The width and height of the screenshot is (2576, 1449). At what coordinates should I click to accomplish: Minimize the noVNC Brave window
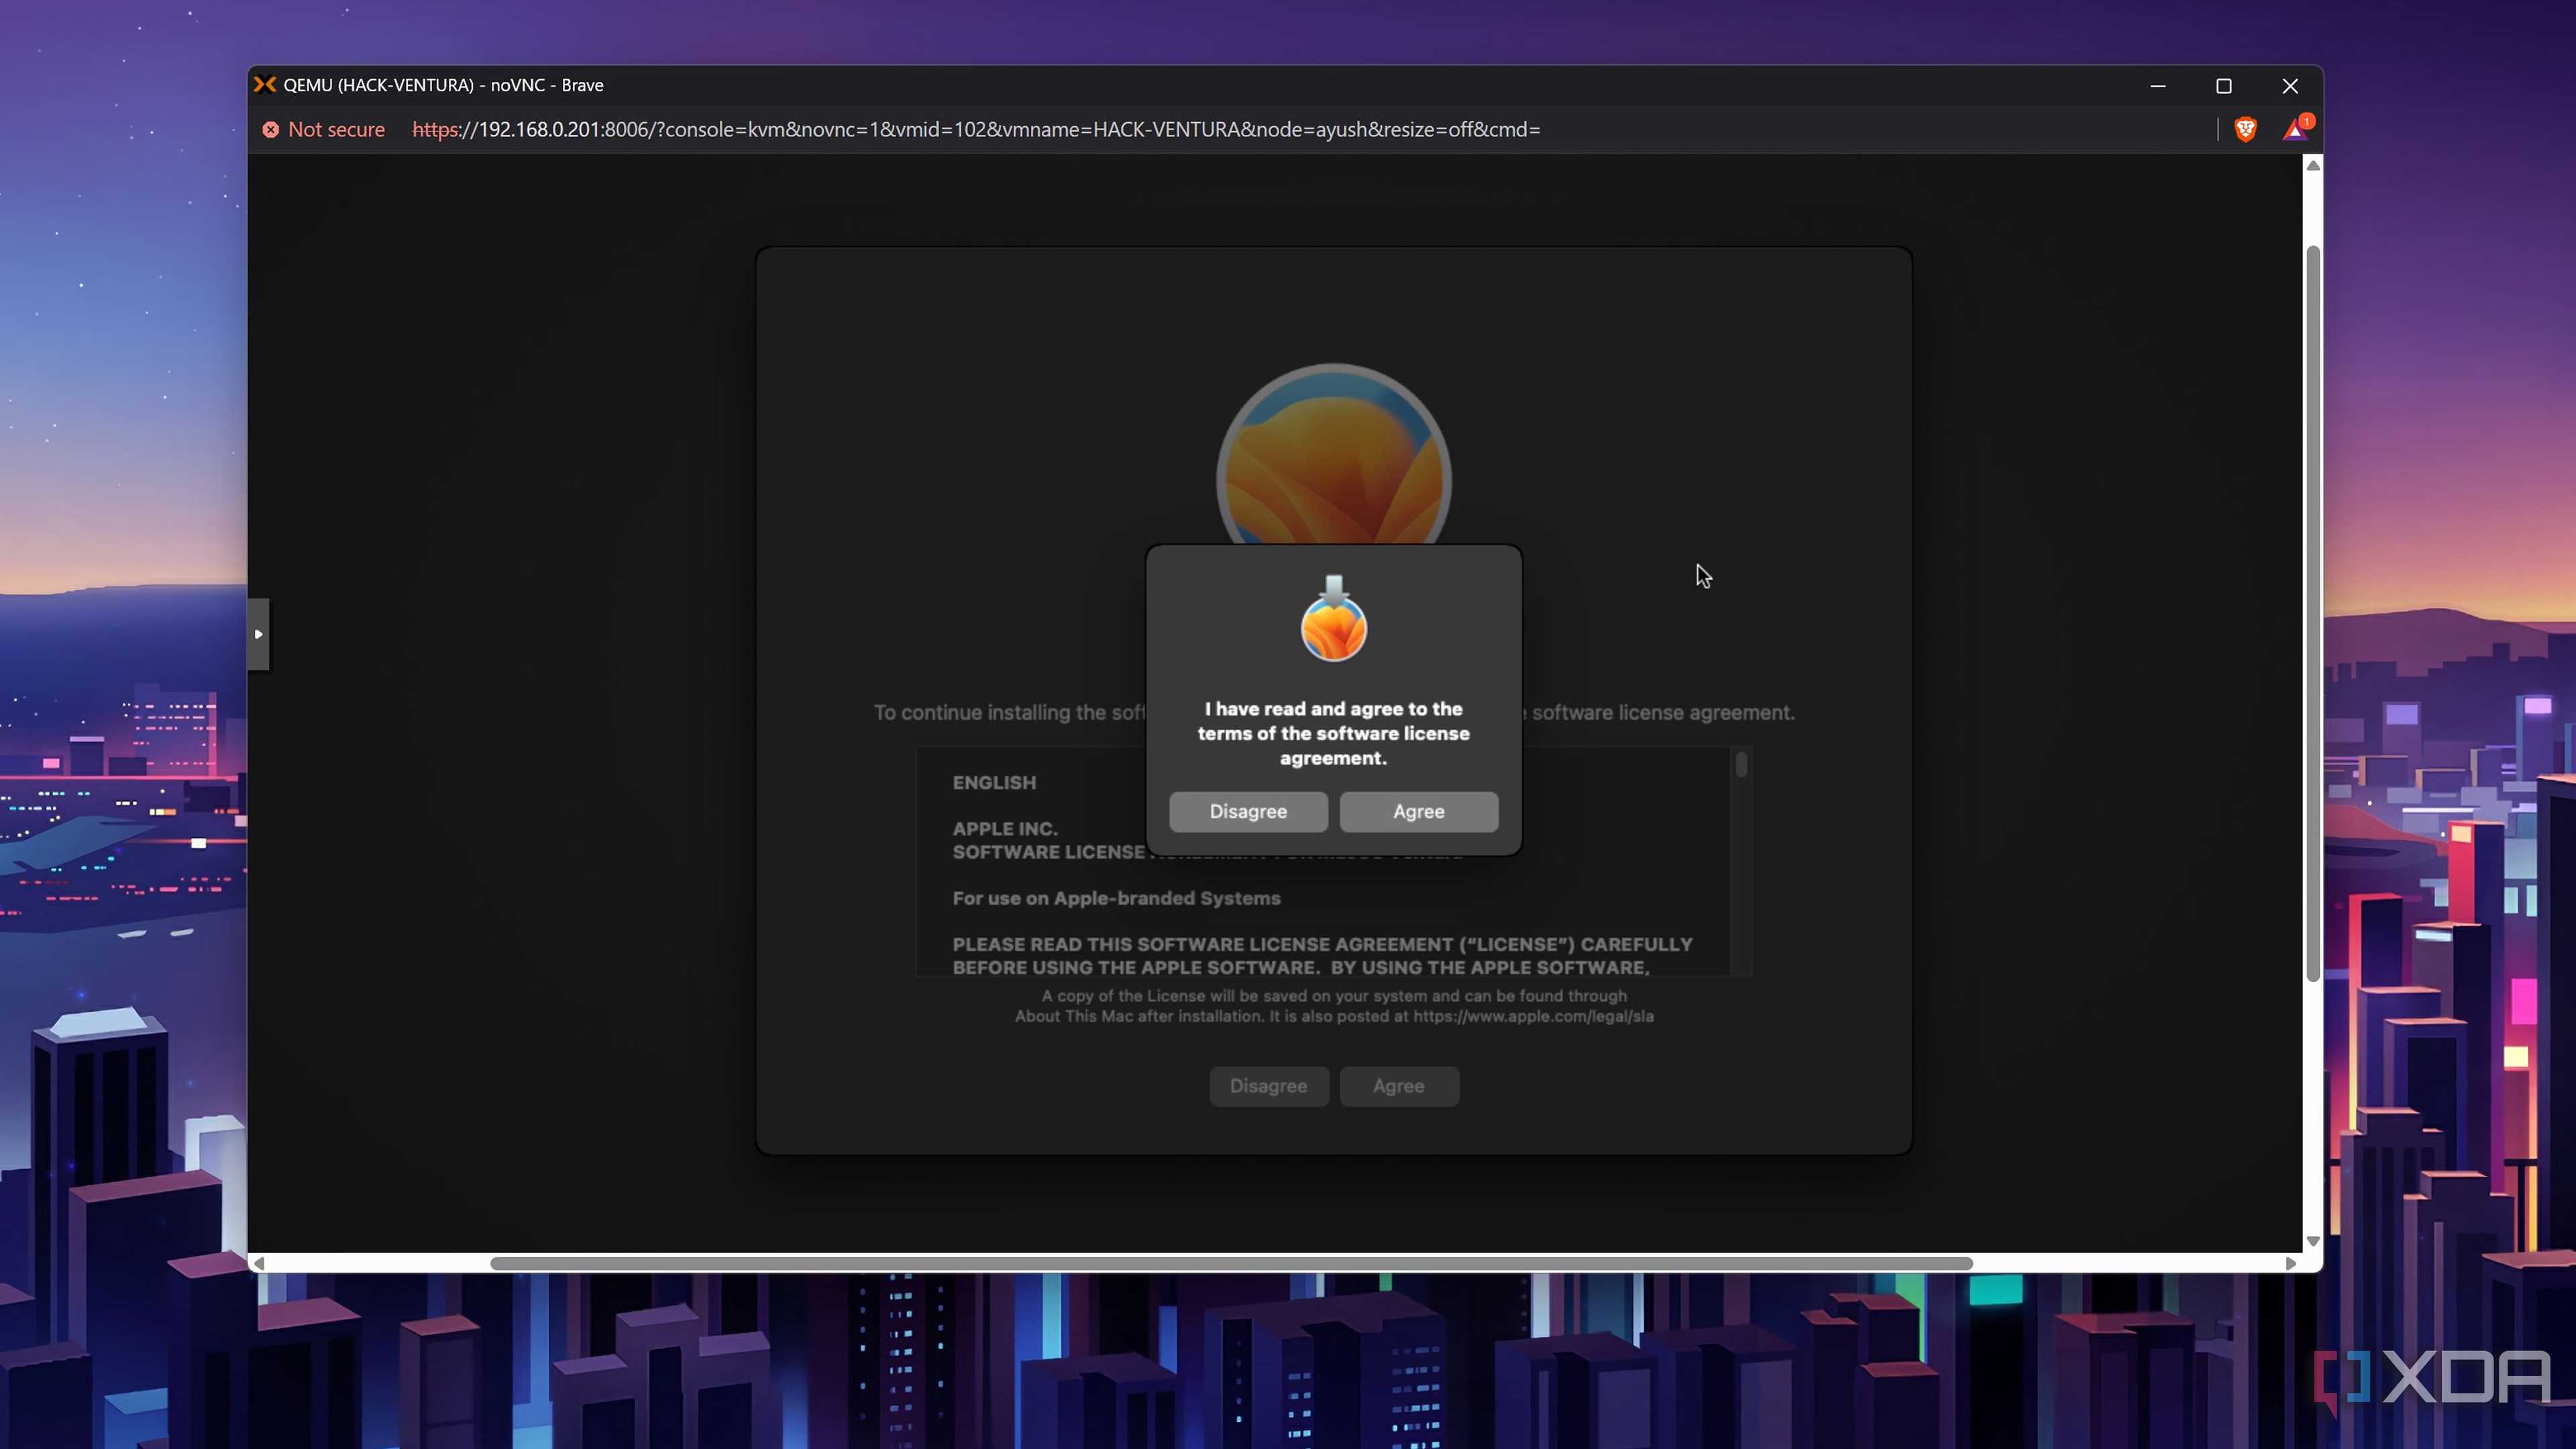(2158, 86)
